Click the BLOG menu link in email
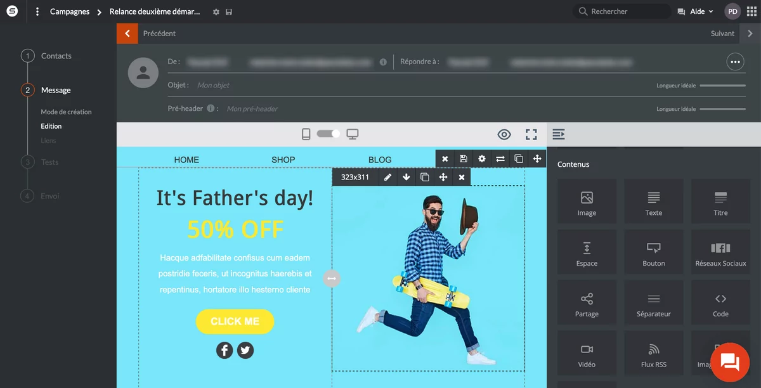Image resolution: width=761 pixels, height=388 pixels. [x=380, y=160]
